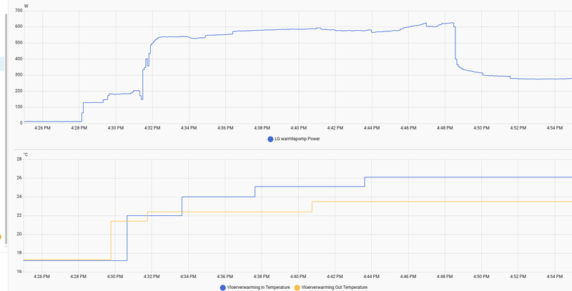Click the 4:48 PM label under the power chart
Screen dimensions: 572x291
click(445, 128)
